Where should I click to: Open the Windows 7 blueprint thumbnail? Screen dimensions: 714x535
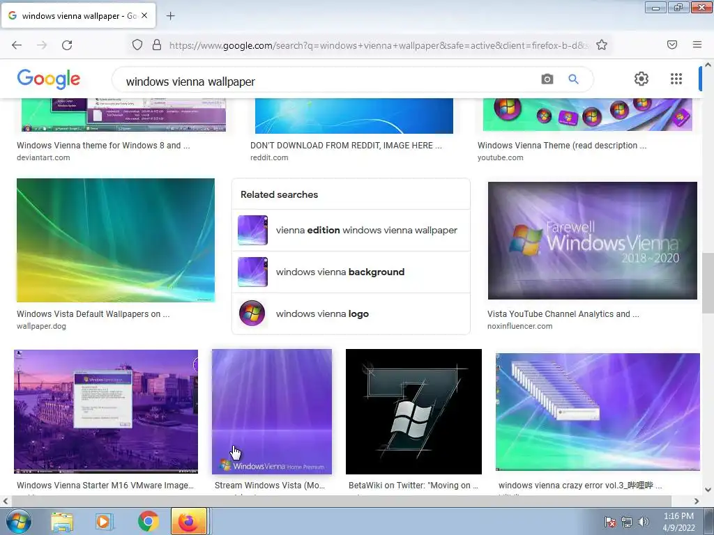pyautogui.click(x=414, y=412)
